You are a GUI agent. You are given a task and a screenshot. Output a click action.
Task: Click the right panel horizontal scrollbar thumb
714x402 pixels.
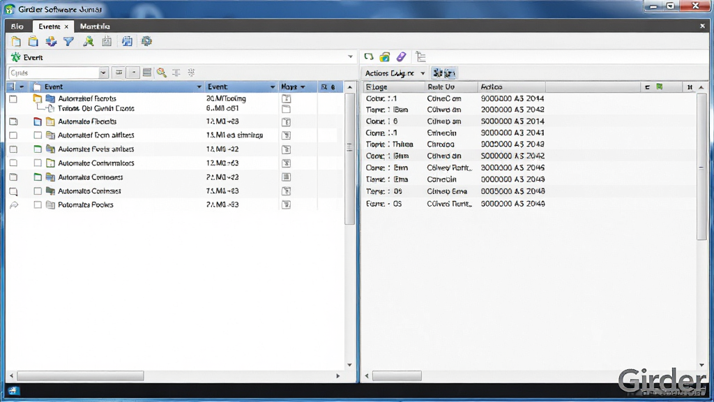[x=397, y=376]
